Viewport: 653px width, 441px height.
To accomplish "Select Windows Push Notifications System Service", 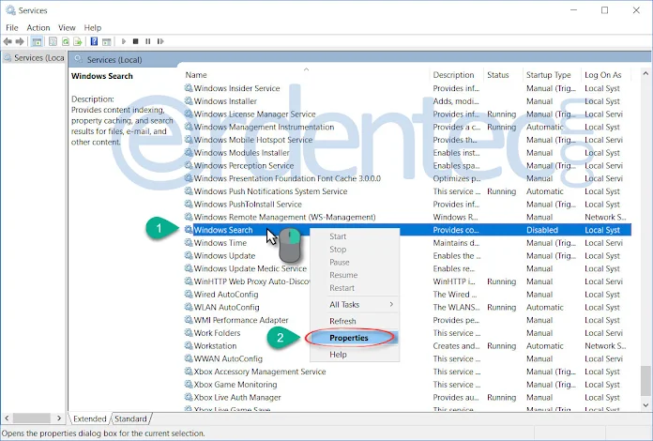I will click(408, 191).
